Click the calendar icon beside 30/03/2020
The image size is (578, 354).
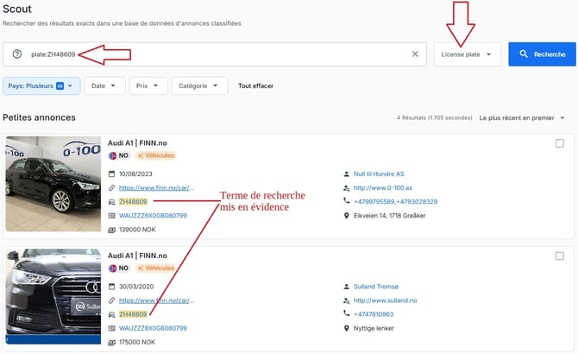111,286
